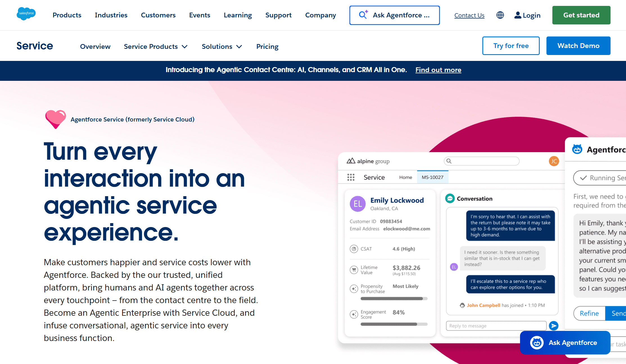626x364 pixels.
Task: Open the app launcher dots grid
Action: point(351,177)
